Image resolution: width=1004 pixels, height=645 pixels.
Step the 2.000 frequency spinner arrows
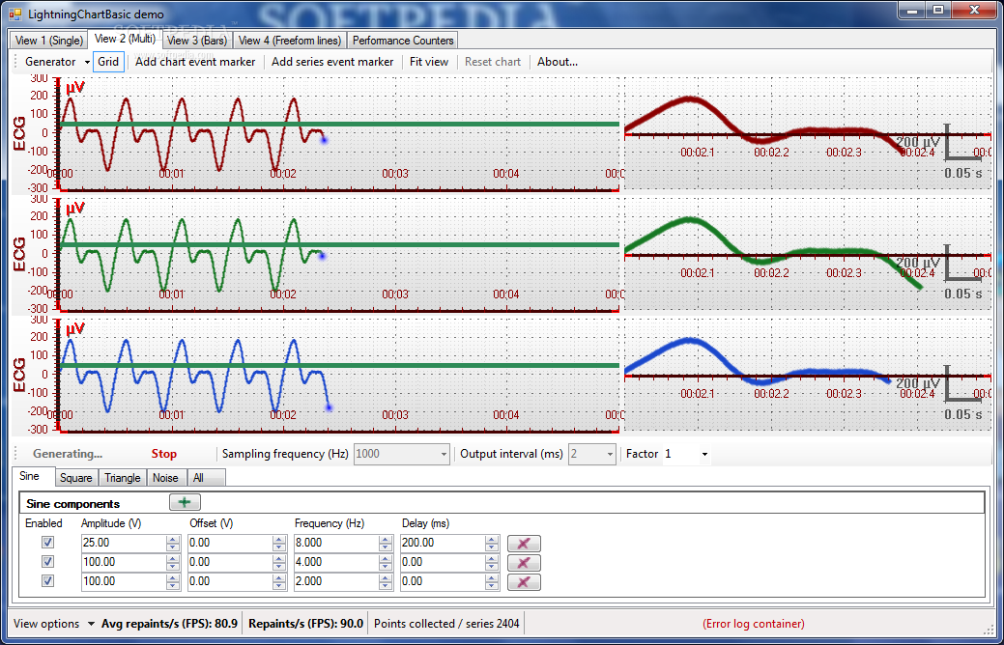tap(386, 581)
